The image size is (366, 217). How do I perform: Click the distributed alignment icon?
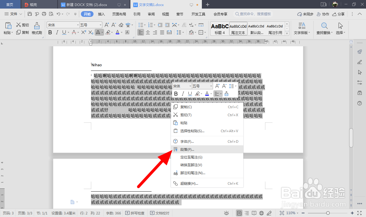pyautogui.click(x=169, y=32)
